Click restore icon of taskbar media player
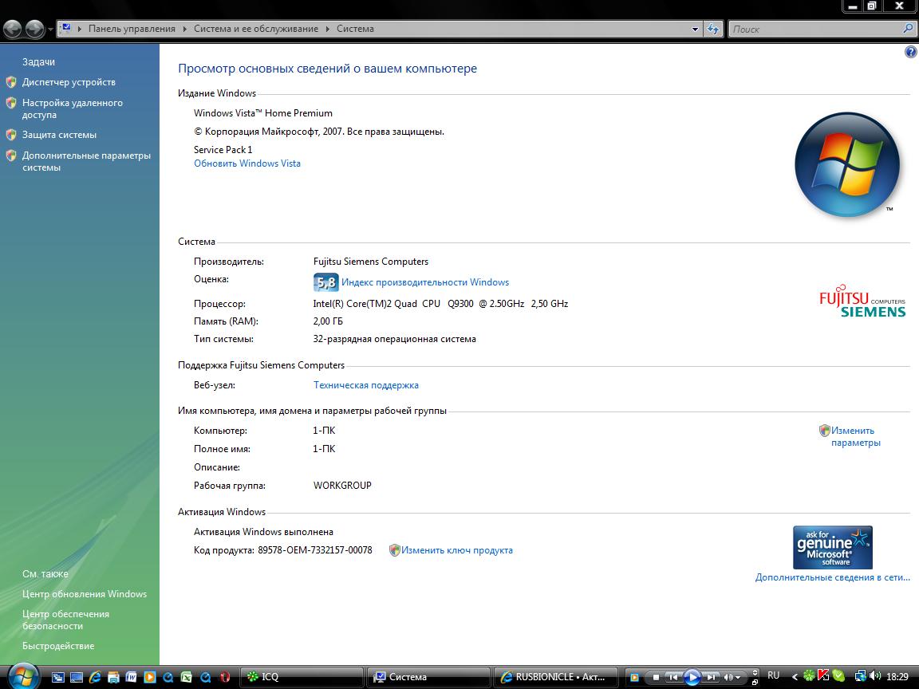 (755, 683)
